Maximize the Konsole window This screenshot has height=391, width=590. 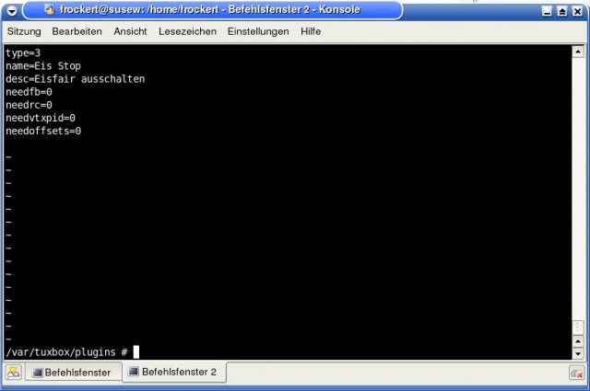click(562, 11)
